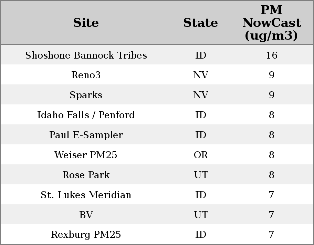Click the Paul E-Sampler site name
Screen dimensions: 314x245
86,135
